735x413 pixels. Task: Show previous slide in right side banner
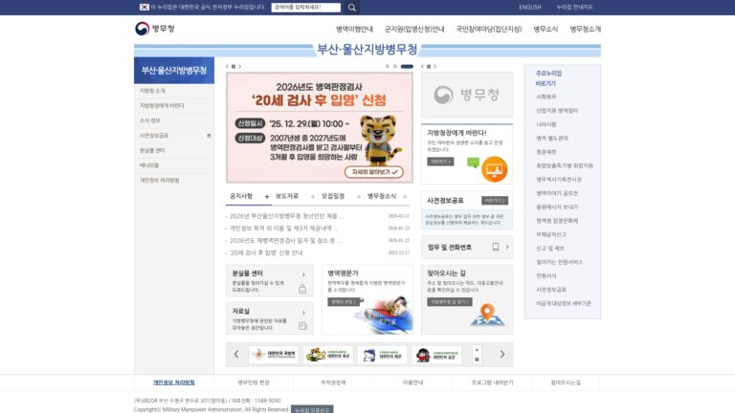pos(422,67)
